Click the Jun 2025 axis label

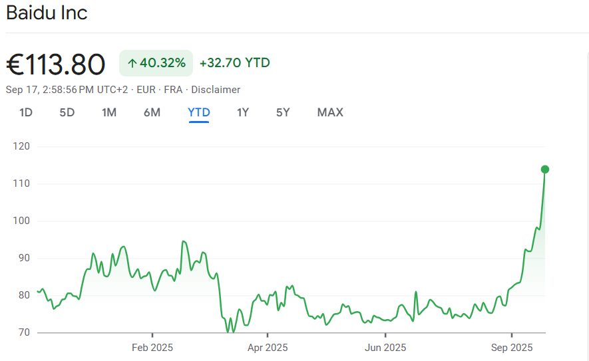coord(385,347)
